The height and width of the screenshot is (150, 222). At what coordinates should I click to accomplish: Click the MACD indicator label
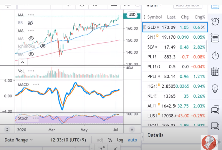(23, 85)
